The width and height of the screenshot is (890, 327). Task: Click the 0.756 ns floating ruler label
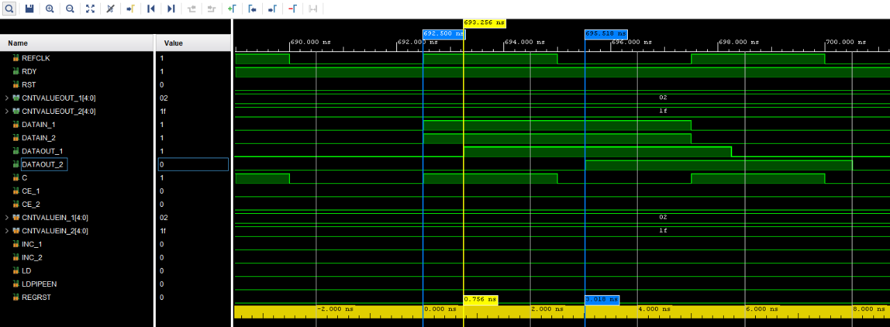[x=480, y=300]
